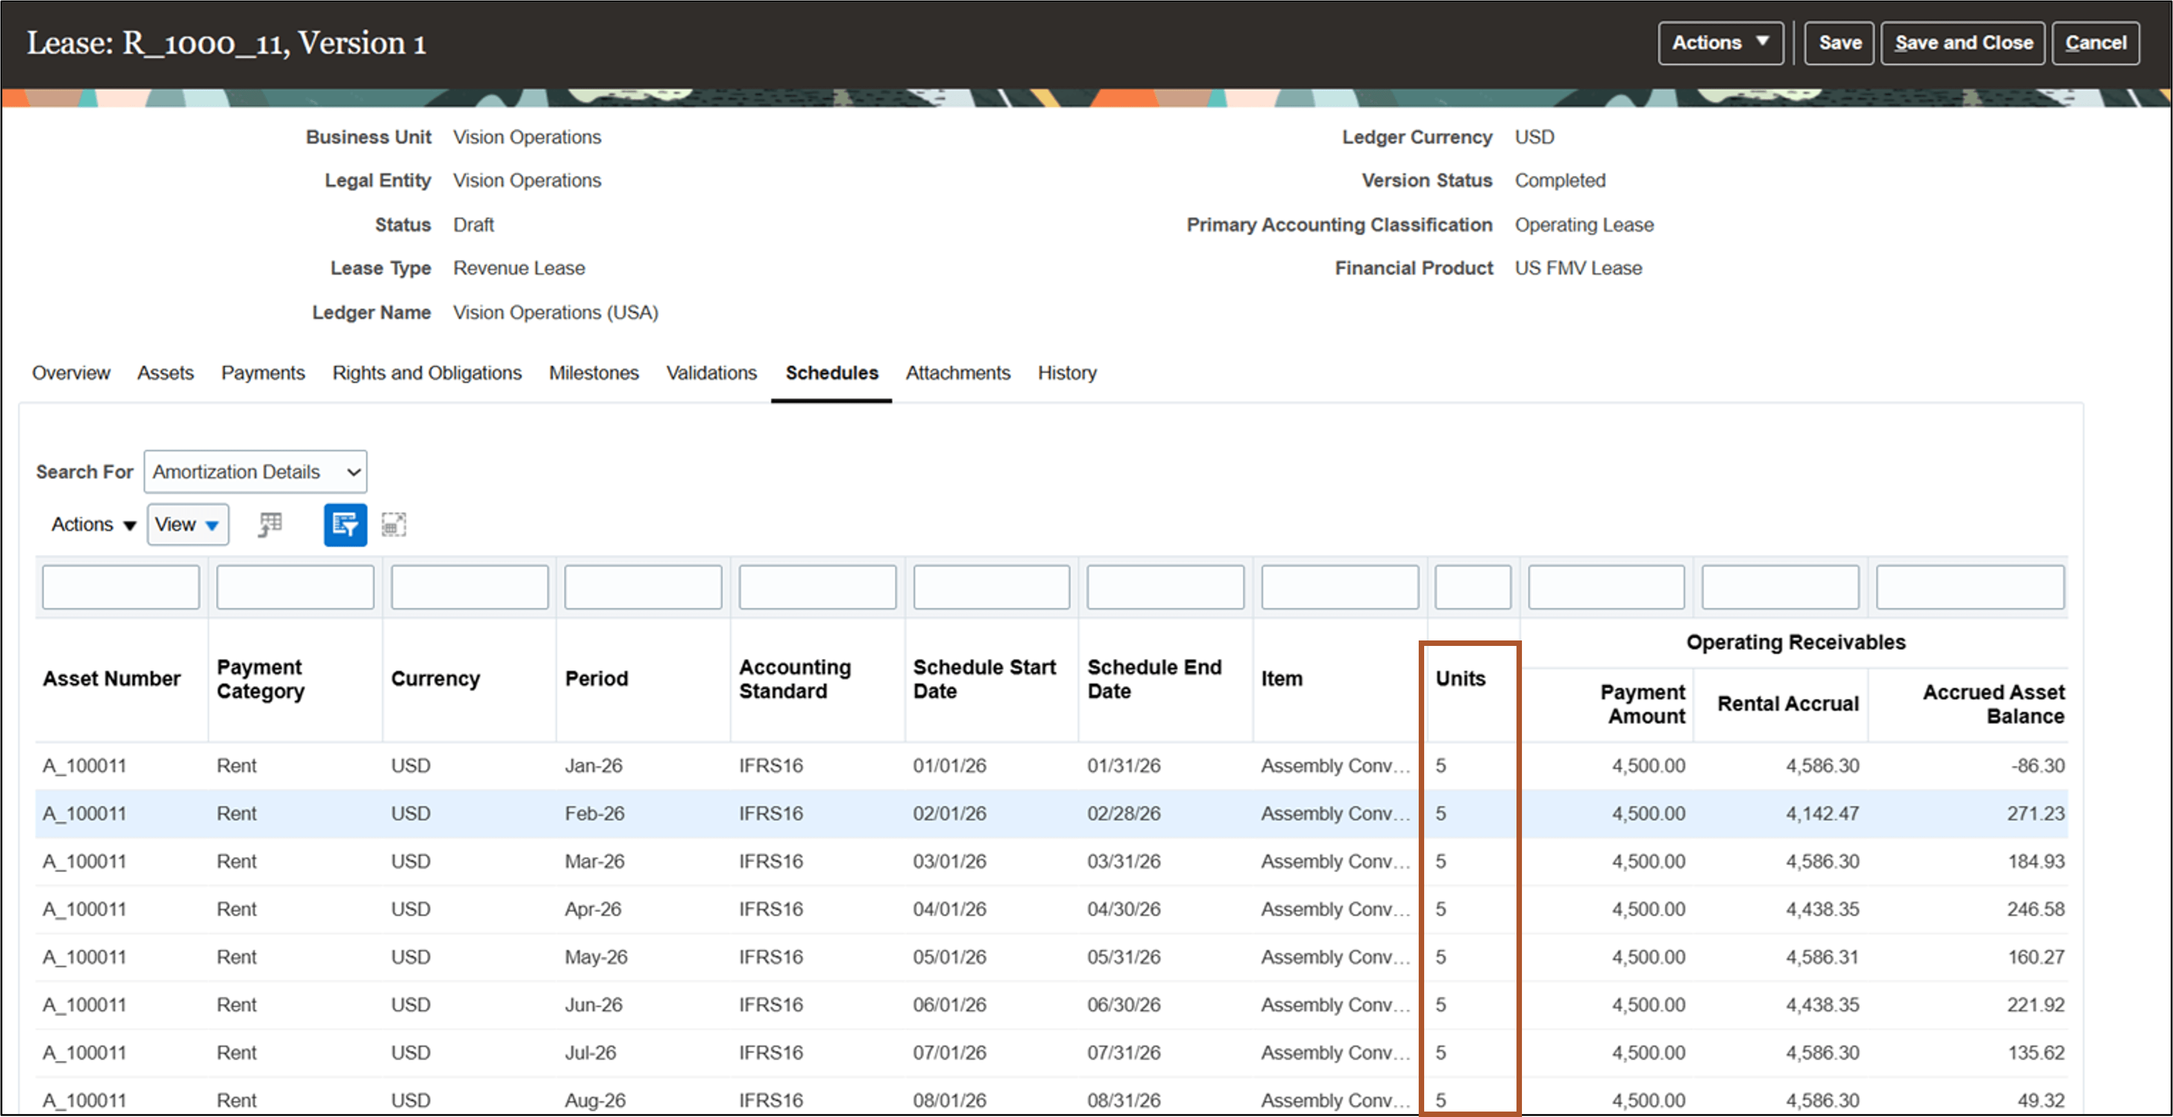2173x1117 pixels.
Task: Go to the Validations tab
Action: (711, 373)
